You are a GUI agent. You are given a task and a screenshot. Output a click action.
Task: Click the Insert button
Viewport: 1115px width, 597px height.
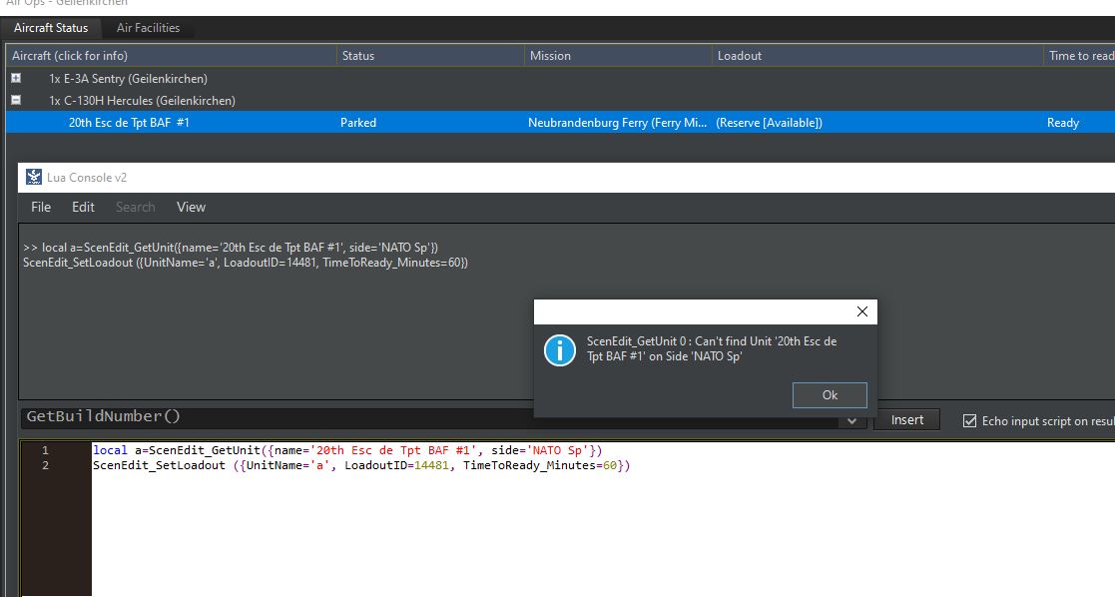click(906, 420)
